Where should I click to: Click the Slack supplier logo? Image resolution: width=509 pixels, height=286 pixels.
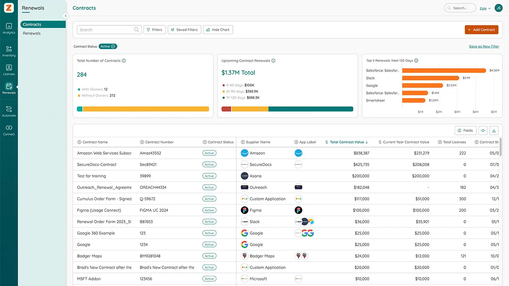coord(244,222)
